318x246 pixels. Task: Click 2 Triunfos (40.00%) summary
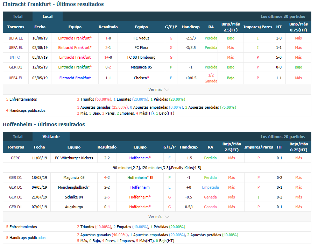tap(94, 227)
